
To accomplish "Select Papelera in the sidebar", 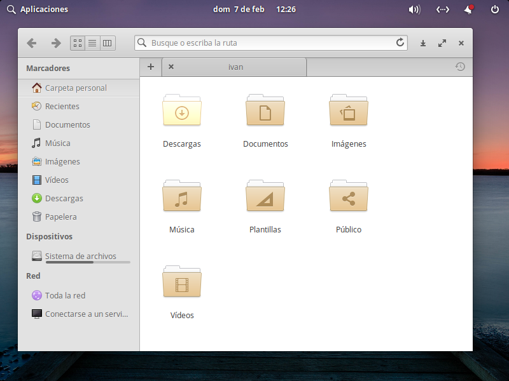I will pos(60,217).
